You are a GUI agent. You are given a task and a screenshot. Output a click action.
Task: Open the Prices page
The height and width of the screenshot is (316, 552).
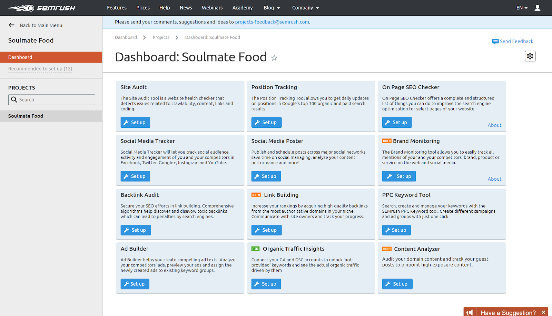point(143,8)
